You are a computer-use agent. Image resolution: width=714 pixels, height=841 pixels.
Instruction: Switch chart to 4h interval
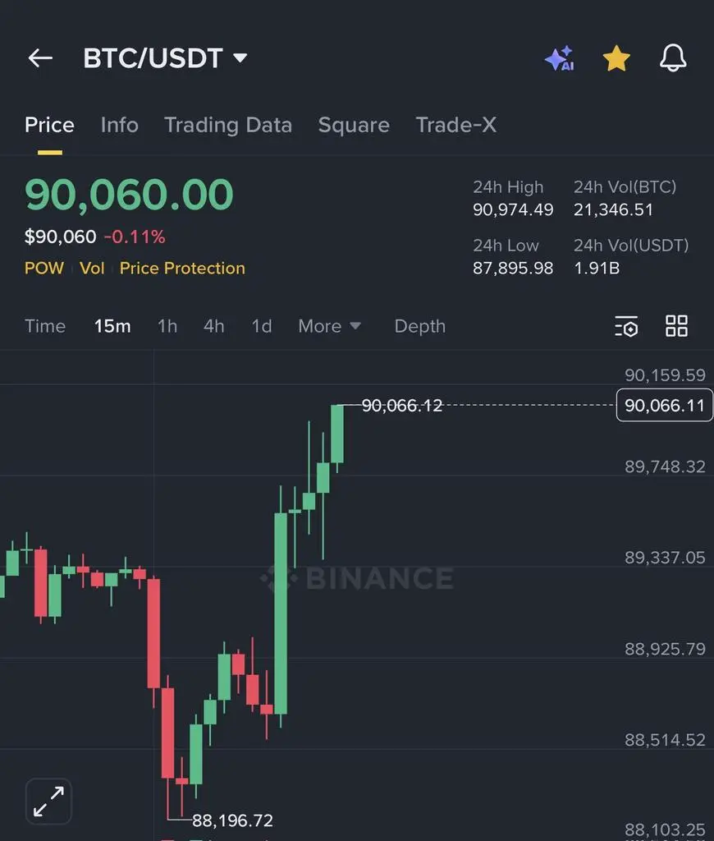pyautogui.click(x=214, y=326)
